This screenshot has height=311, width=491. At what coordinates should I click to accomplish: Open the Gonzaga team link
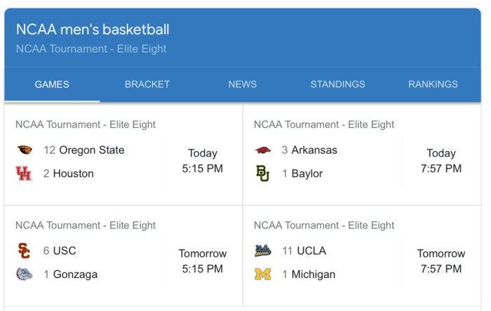pos(75,274)
